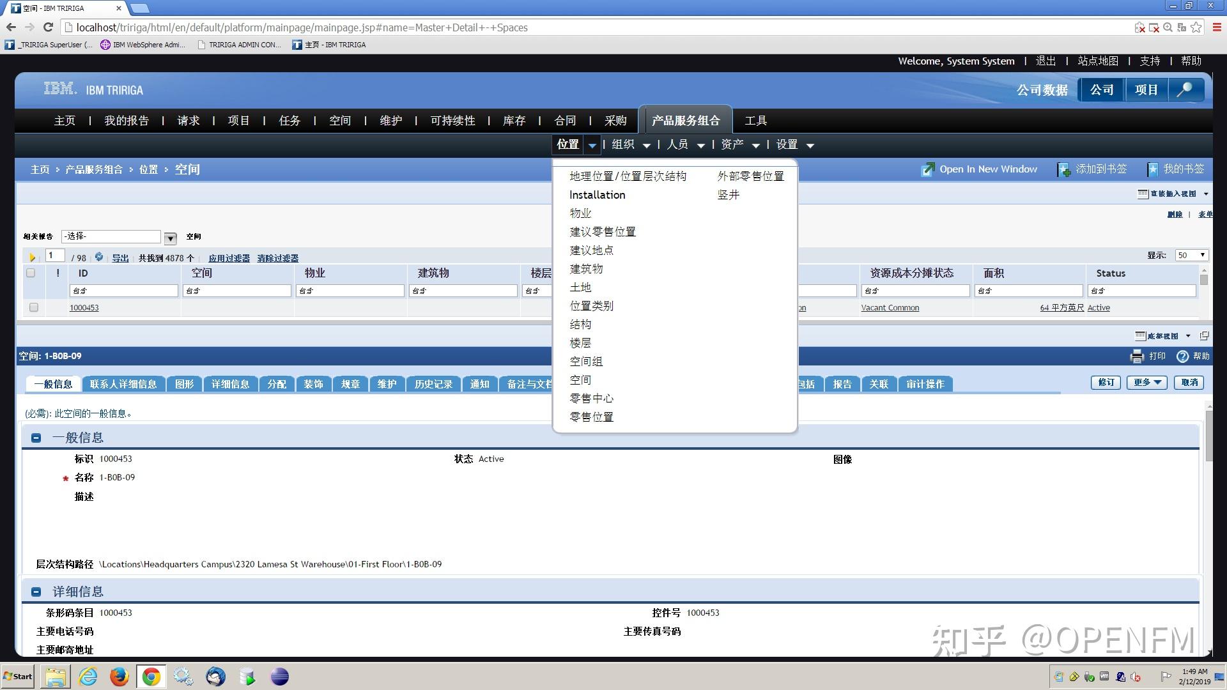Image resolution: width=1227 pixels, height=690 pixels.
Task: Open the 更多 dropdown button
Action: (1146, 383)
